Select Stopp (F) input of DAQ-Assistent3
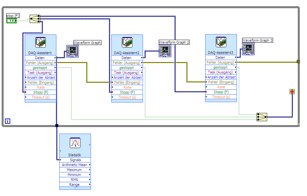This screenshot has width=307, height=196. point(221,92)
